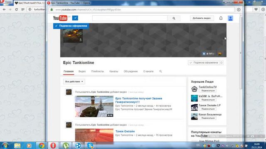Open the Обсуждение tab

pyautogui.click(x=131, y=71)
